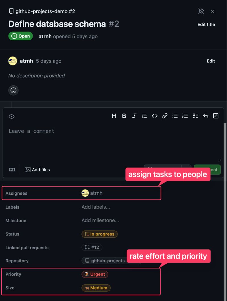
Task: Attach files with the Add files option
Action: click(x=37, y=169)
